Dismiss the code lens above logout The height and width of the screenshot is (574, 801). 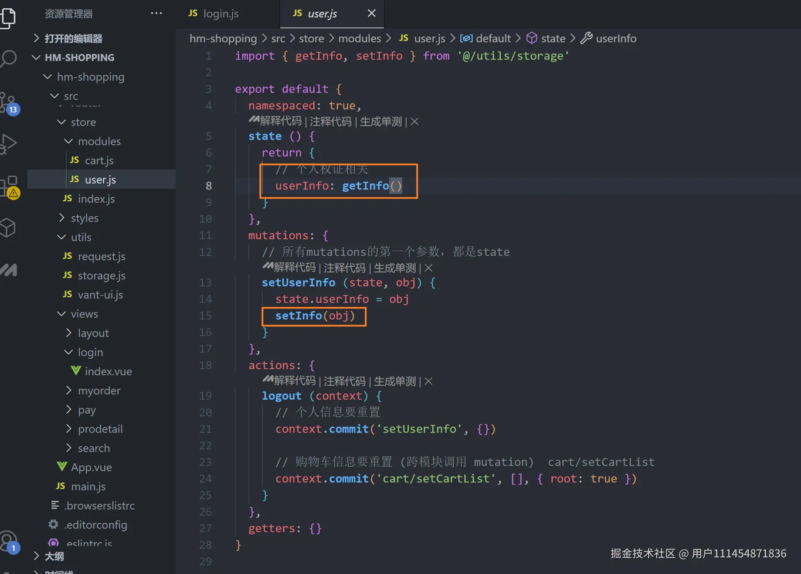coord(428,381)
